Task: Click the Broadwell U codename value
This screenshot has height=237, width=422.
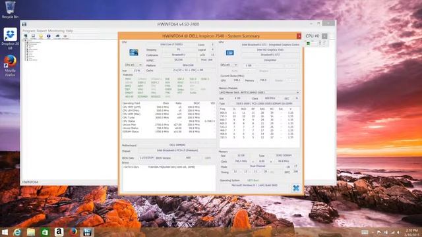Action: (x=179, y=55)
